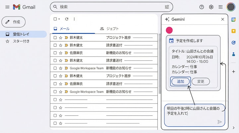This screenshot has height=133, width=239.
Task: Open Google Tasks side panel icon
Action: pyautogui.click(x=233, y=43)
